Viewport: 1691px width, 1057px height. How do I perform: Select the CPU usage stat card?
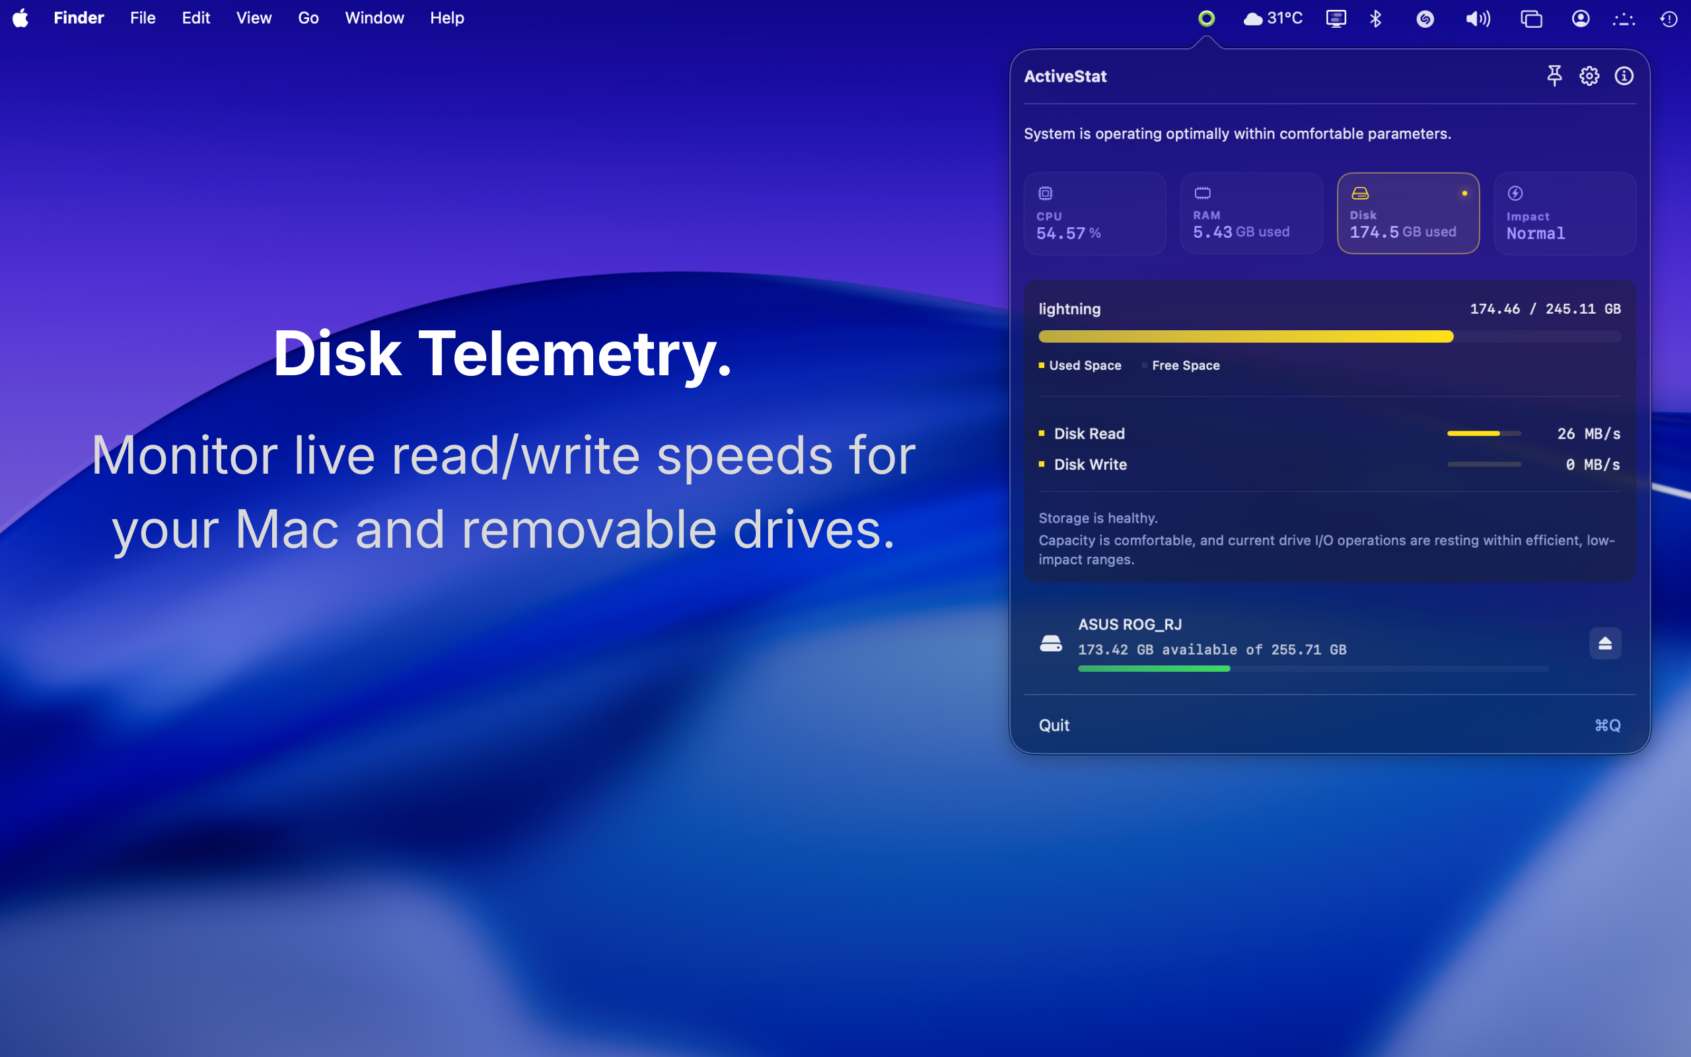pyautogui.click(x=1095, y=213)
